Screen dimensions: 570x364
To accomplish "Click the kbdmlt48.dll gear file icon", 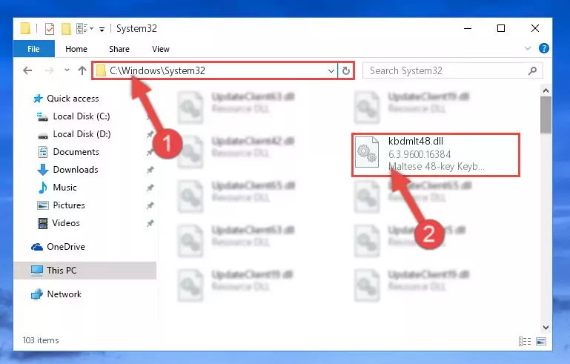I will (366, 152).
